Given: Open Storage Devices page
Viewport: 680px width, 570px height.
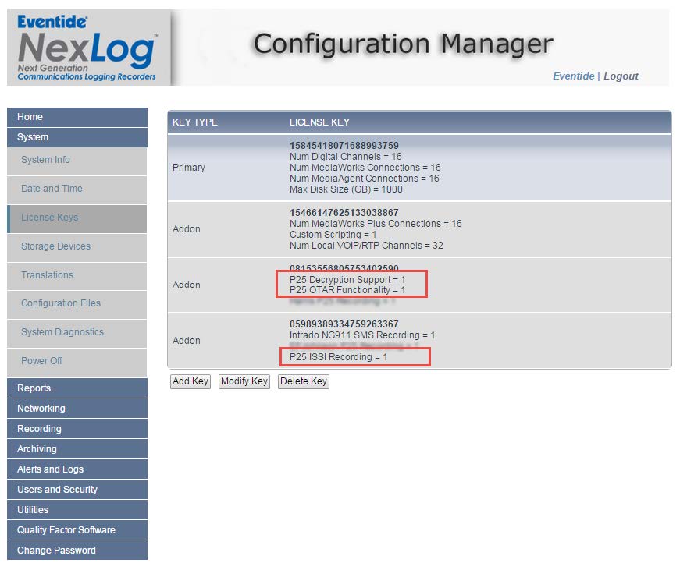Looking at the screenshot, I should click(x=77, y=246).
